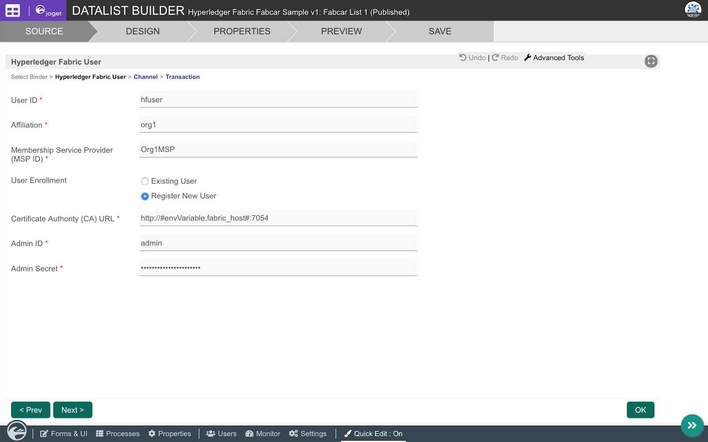Focus the Affiliation input field

278,124
